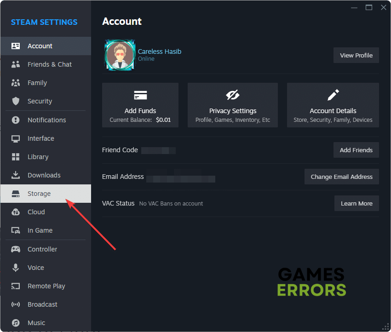Click the Interface monitor icon

[x=16, y=138]
